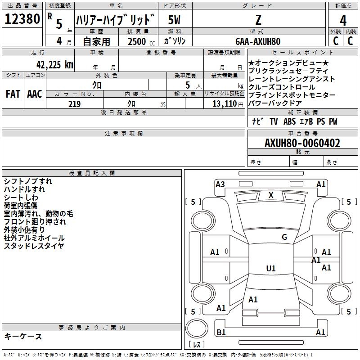Viewport: 360px width, 360px height.
Task: Select the inspector note 荷室内張傷
Action: coord(20,206)
